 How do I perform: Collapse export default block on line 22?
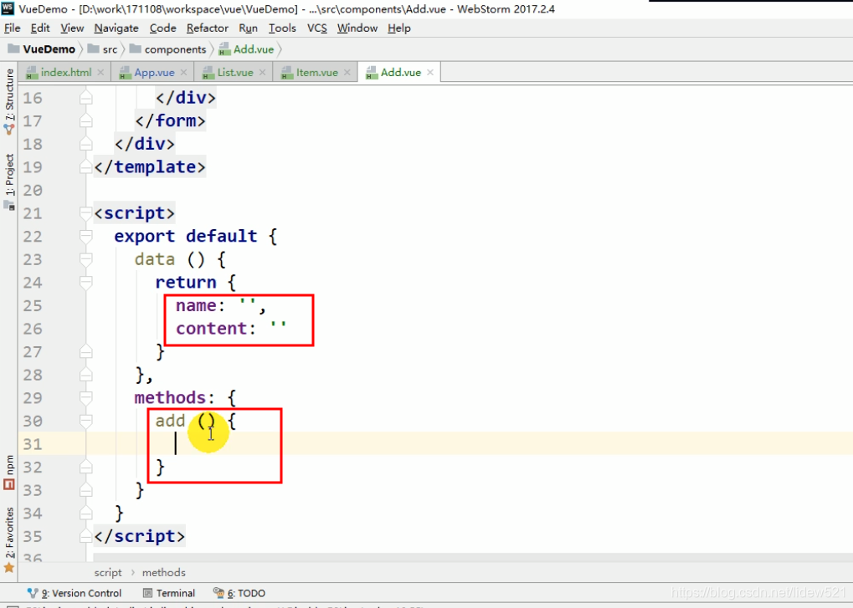86,237
